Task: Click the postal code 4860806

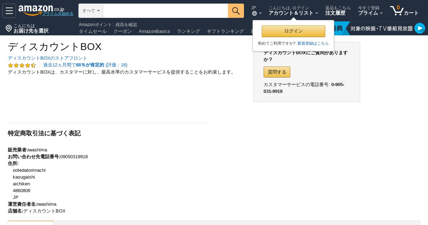Action: pos(21,191)
